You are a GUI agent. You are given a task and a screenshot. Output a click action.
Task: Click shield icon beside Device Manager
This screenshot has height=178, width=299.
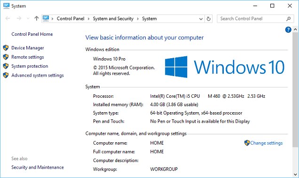tap(6, 48)
